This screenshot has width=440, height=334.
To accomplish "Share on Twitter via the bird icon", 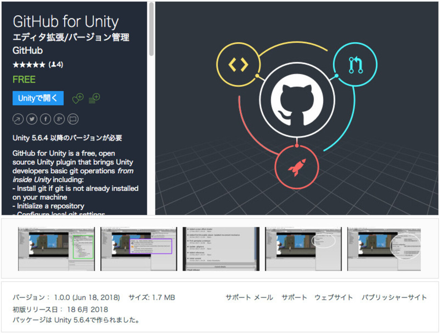I will tap(32, 119).
